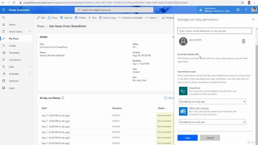Delete the flow from the toolbar
The height and width of the screenshot is (145, 258).
(80, 18)
